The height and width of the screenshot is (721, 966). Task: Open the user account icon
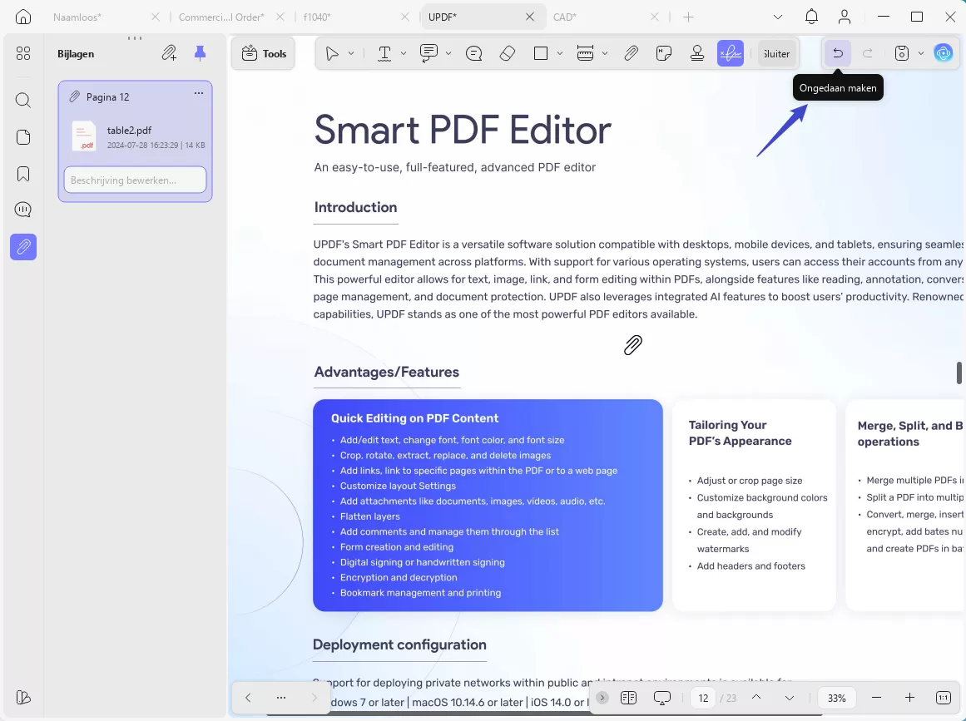point(845,17)
